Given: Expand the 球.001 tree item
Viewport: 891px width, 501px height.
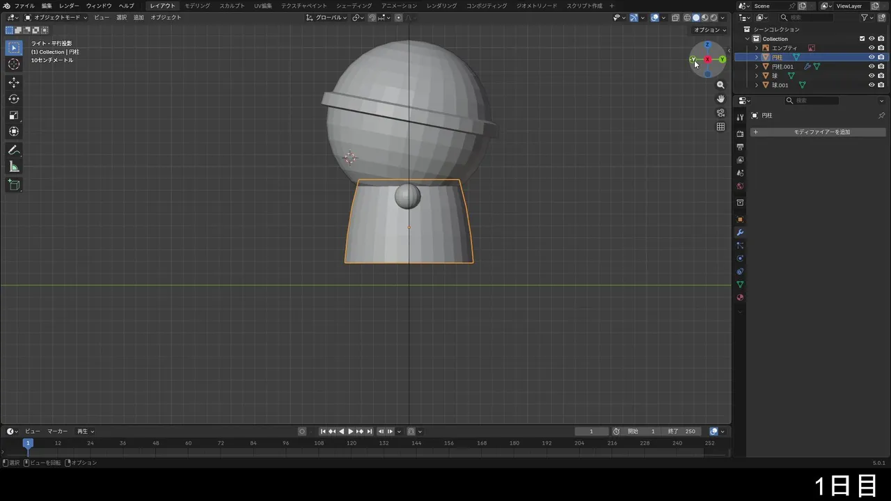Looking at the screenshot, I should point(757,86).
